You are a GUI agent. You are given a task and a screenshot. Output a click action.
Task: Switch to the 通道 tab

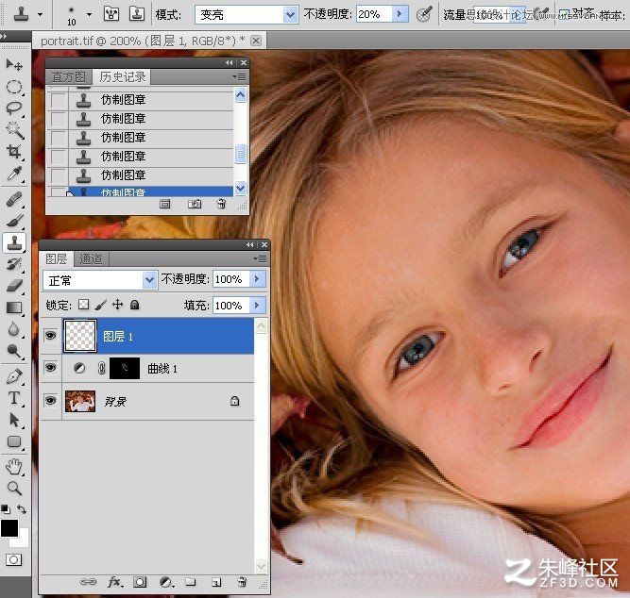pos(91,259)
